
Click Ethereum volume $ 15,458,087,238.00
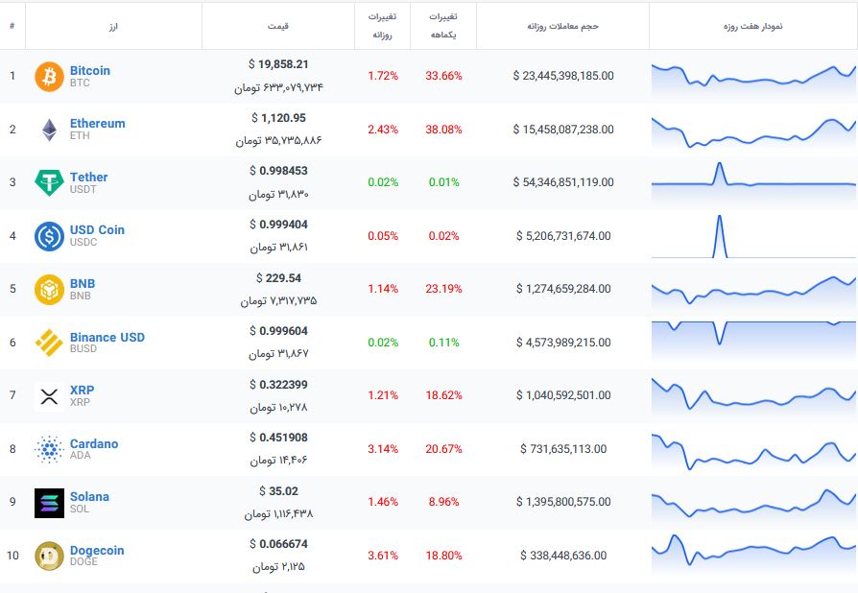(563, 130)
